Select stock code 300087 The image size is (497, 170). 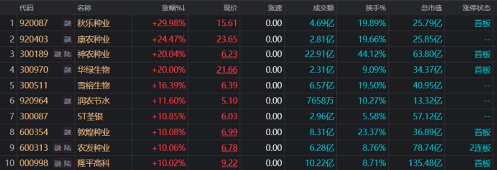[34, 116]
